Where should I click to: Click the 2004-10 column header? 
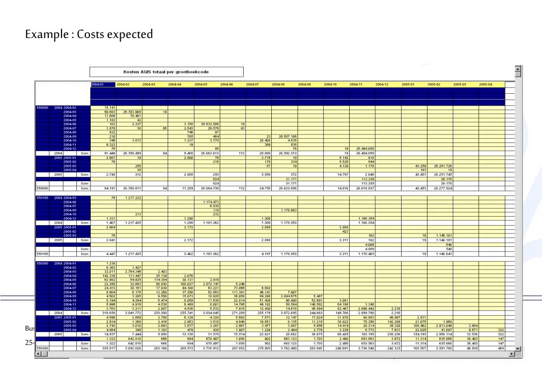336,84
